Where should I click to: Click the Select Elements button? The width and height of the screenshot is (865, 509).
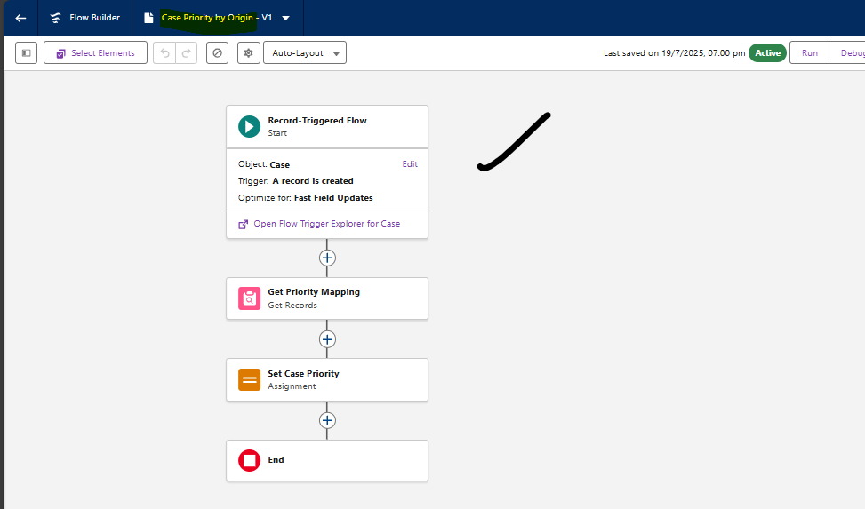point(95,53)
